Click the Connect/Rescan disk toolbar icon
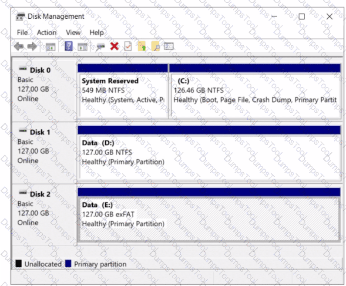The width and height of the screenshot is (346, 286). pyautogui.click(x=101, y=47)
